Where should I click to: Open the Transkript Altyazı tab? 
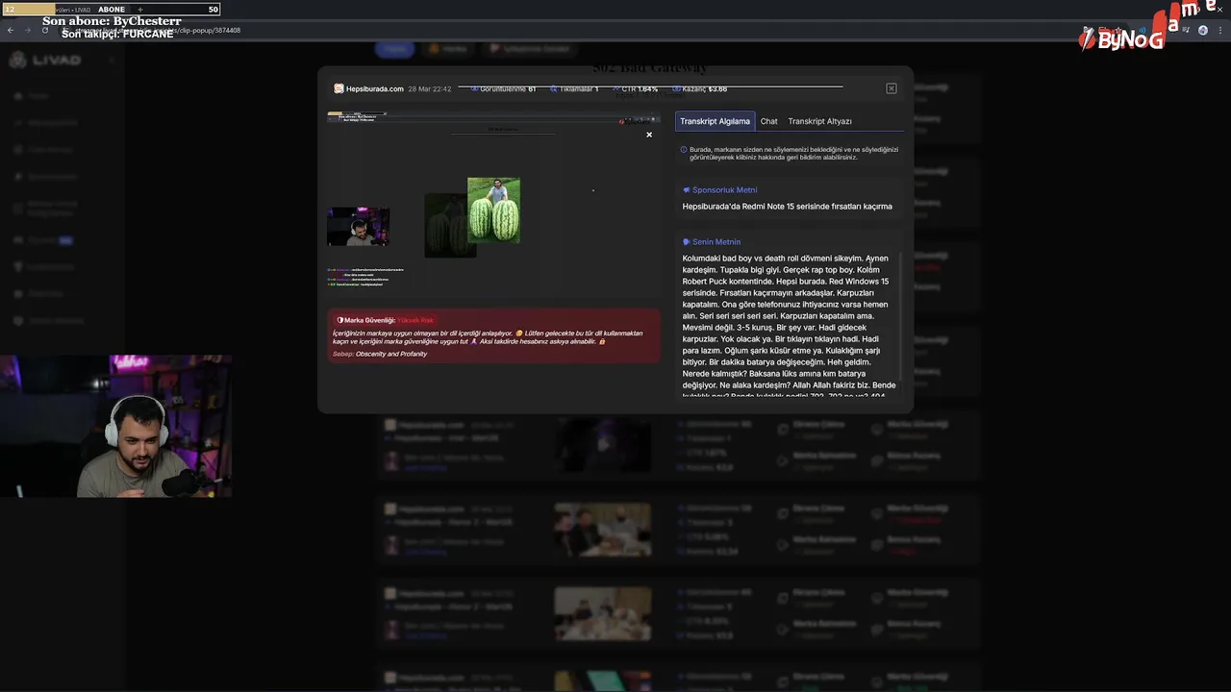point(819,121)
